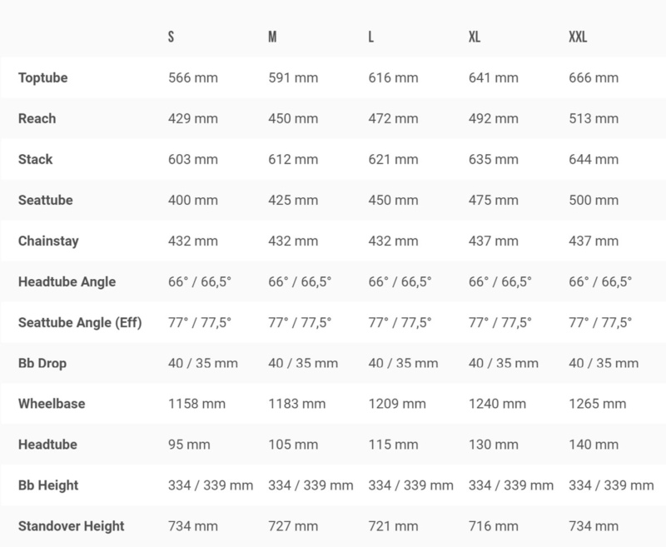
Task: Select the Chainstay row label
Action: 47,241
